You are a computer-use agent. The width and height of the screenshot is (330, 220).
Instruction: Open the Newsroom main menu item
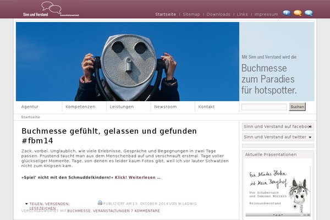[x=165, y=107]
